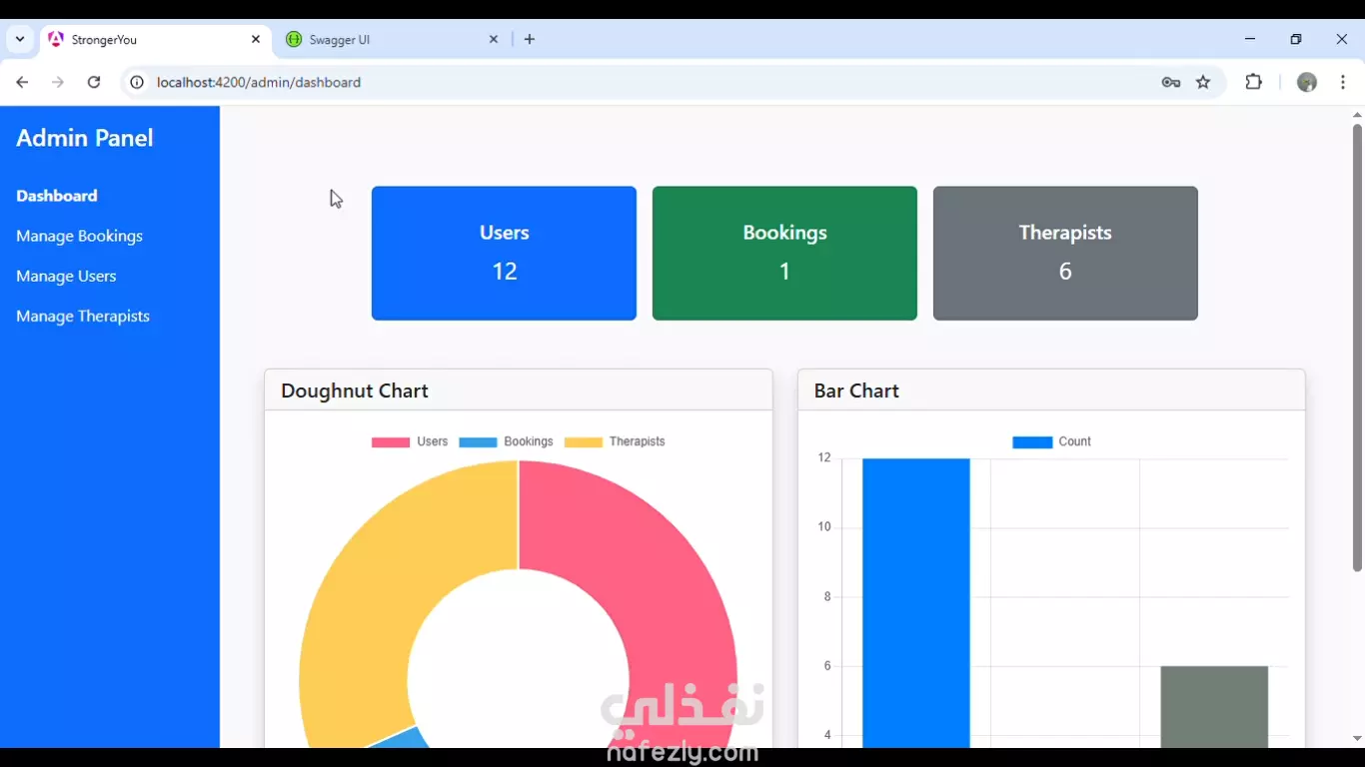Click the 12 axis label in bar chart
The height and width of the screenshot is (767, 1365).
click(824, 457)
